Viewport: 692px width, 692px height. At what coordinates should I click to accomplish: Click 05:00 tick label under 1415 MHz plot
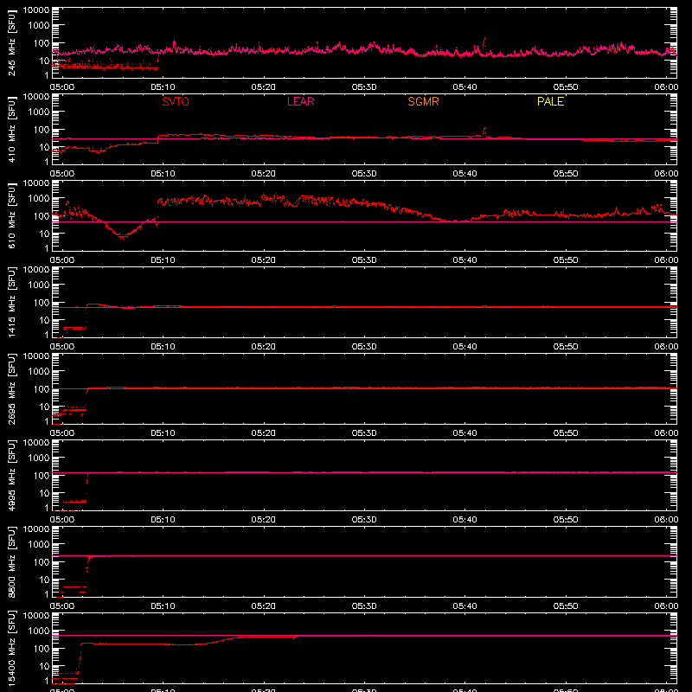coord(62,347)
